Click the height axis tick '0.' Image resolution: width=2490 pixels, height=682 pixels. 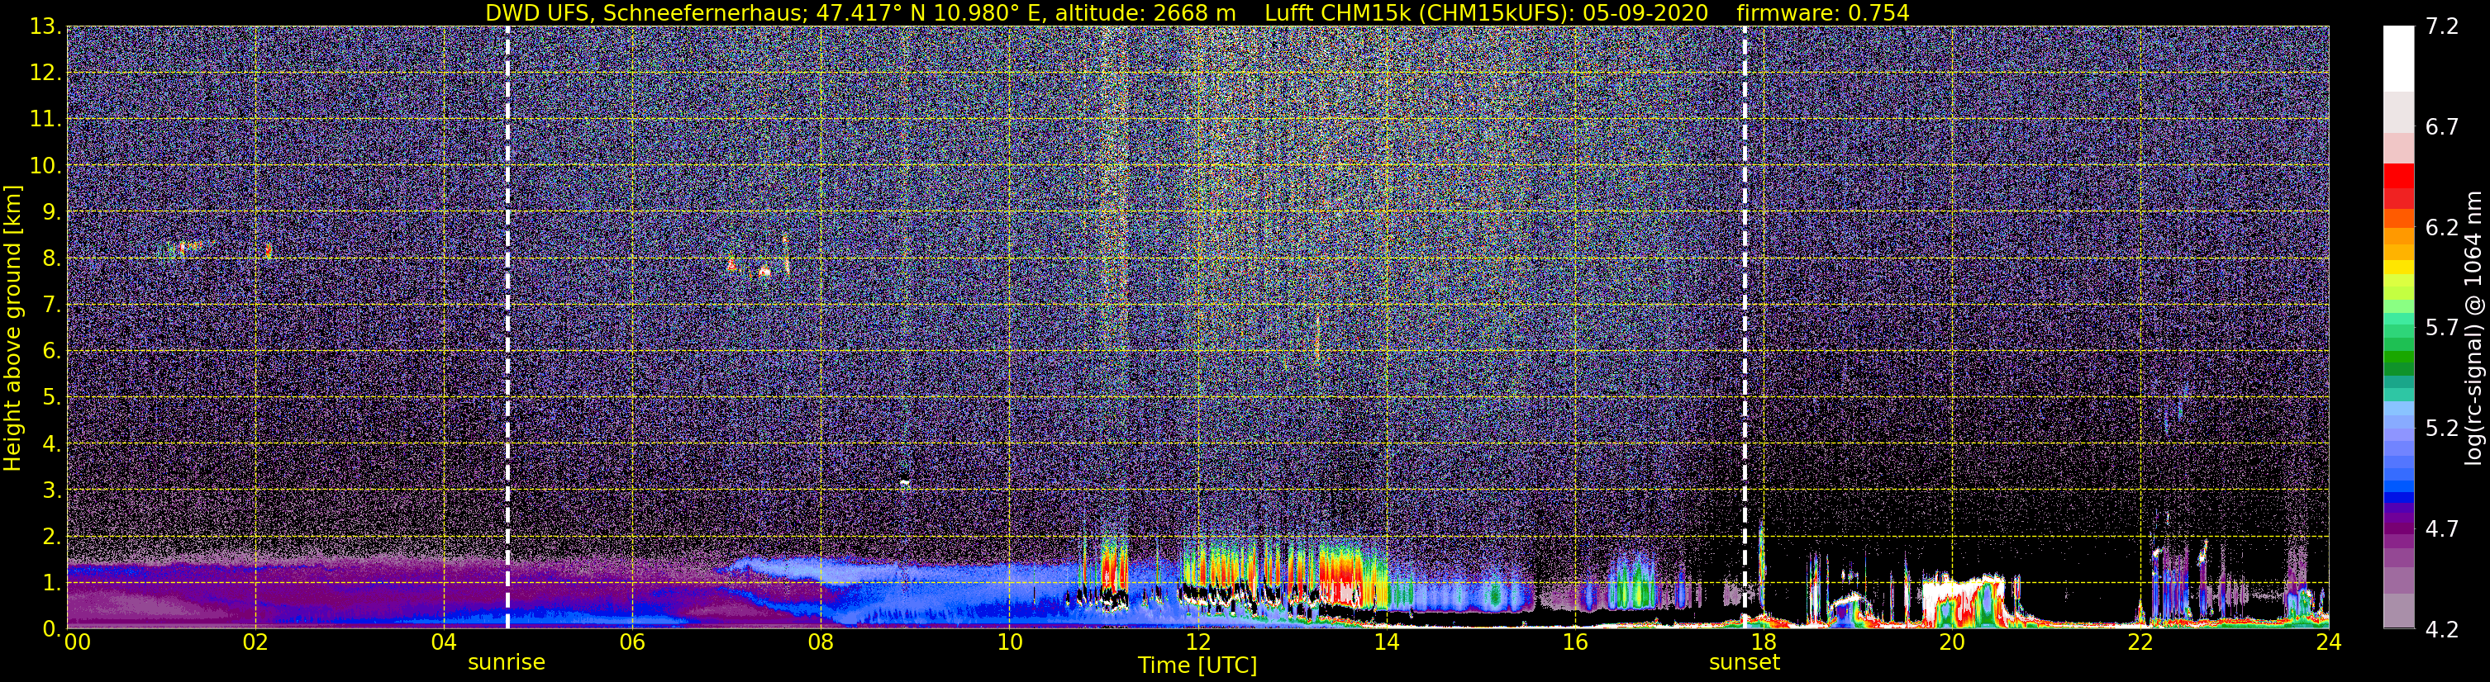[50, 629]
